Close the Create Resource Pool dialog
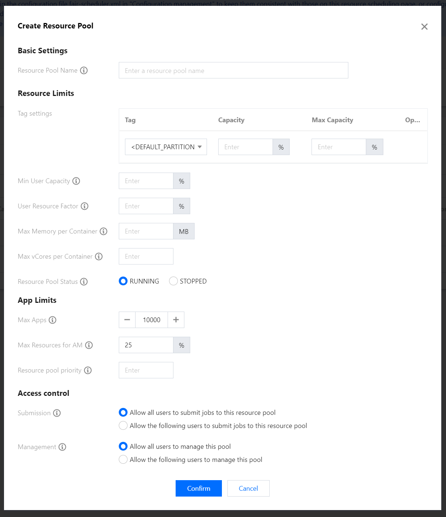446x517 pixels. [x=424, y=27]
